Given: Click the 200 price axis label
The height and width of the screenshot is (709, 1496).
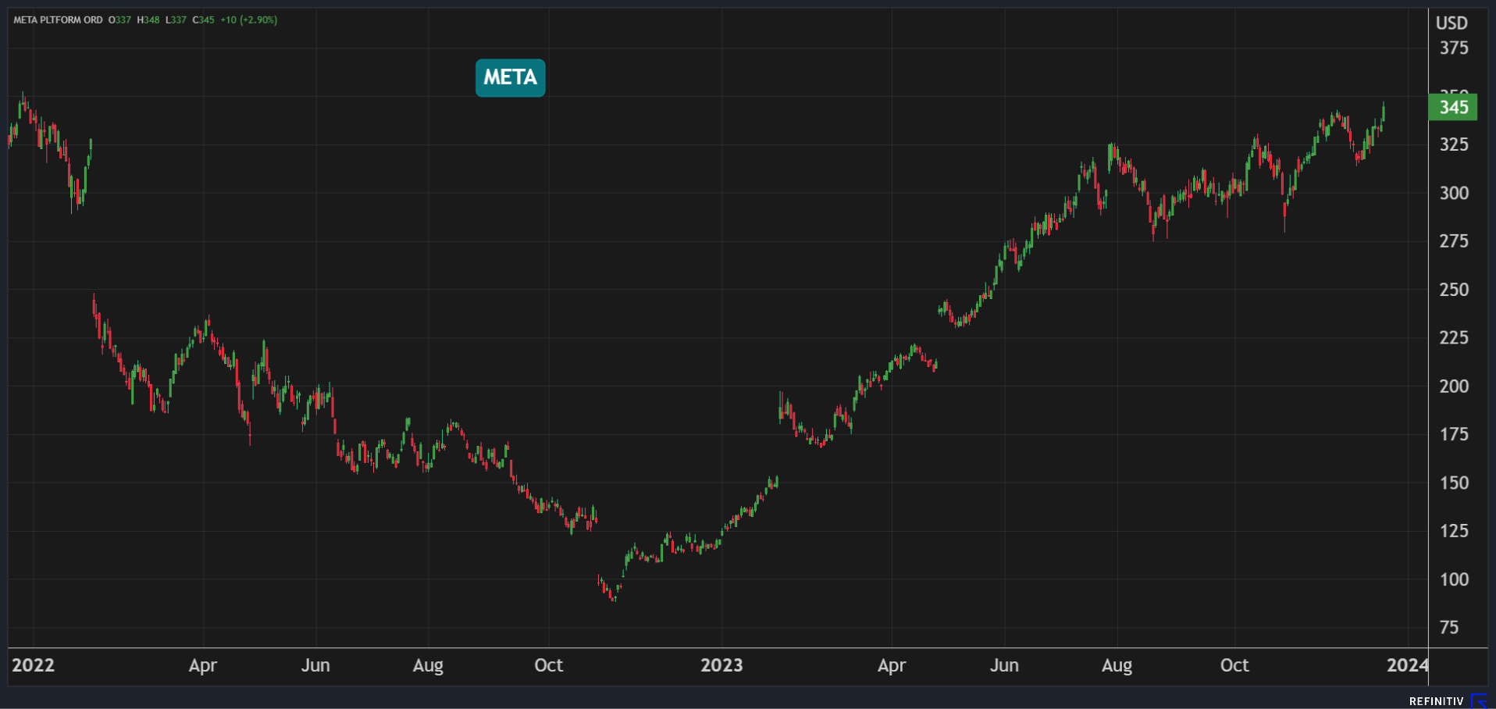Looking at the screenshot, I should coord(1453,386).
